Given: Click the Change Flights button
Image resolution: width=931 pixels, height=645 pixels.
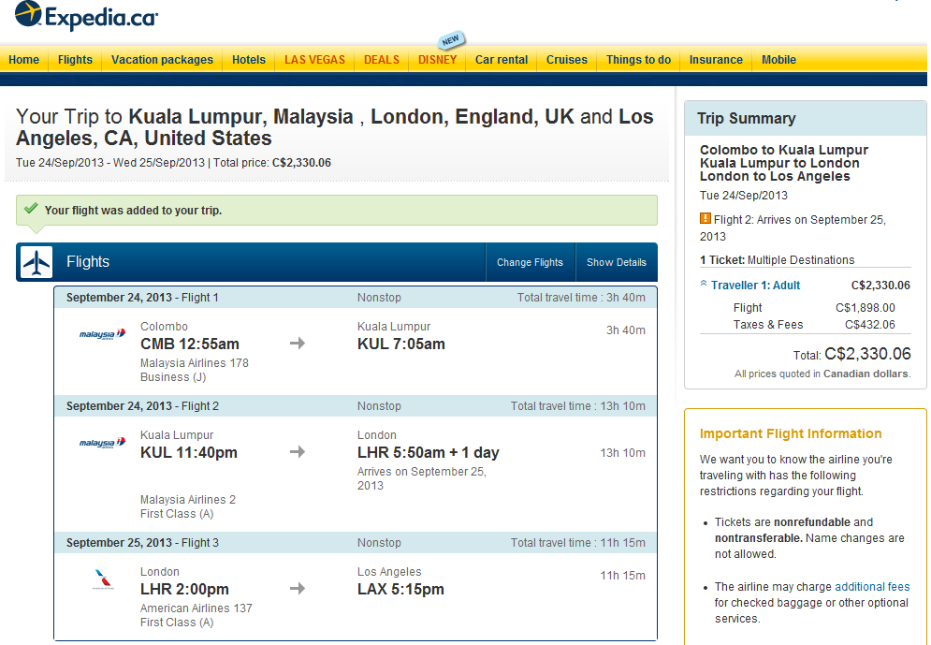Looking at the screenshot, I should point(530,263).
